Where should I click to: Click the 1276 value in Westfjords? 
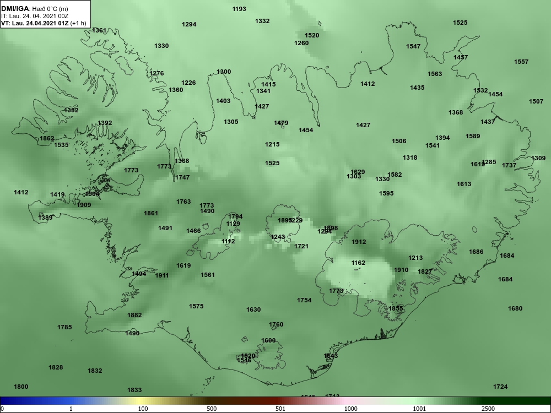click(x=156, y=73)
